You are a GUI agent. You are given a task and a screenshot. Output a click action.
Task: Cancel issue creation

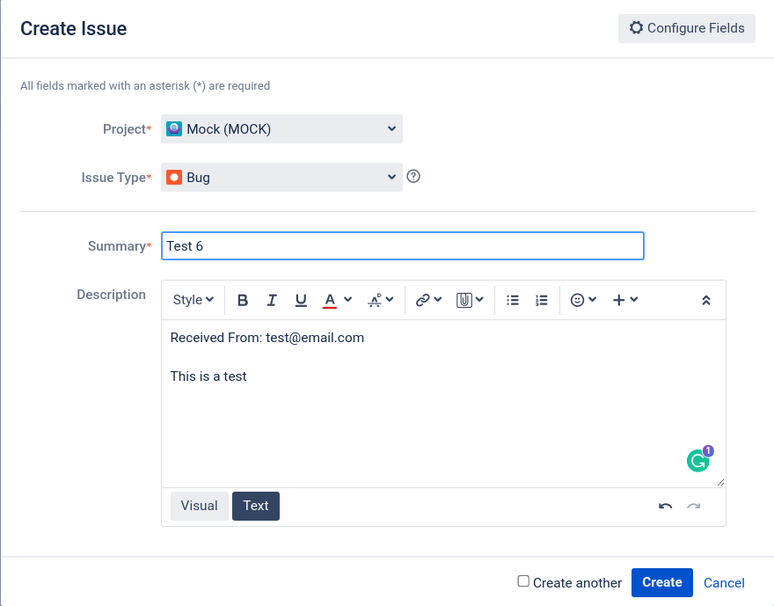[724, 583]
